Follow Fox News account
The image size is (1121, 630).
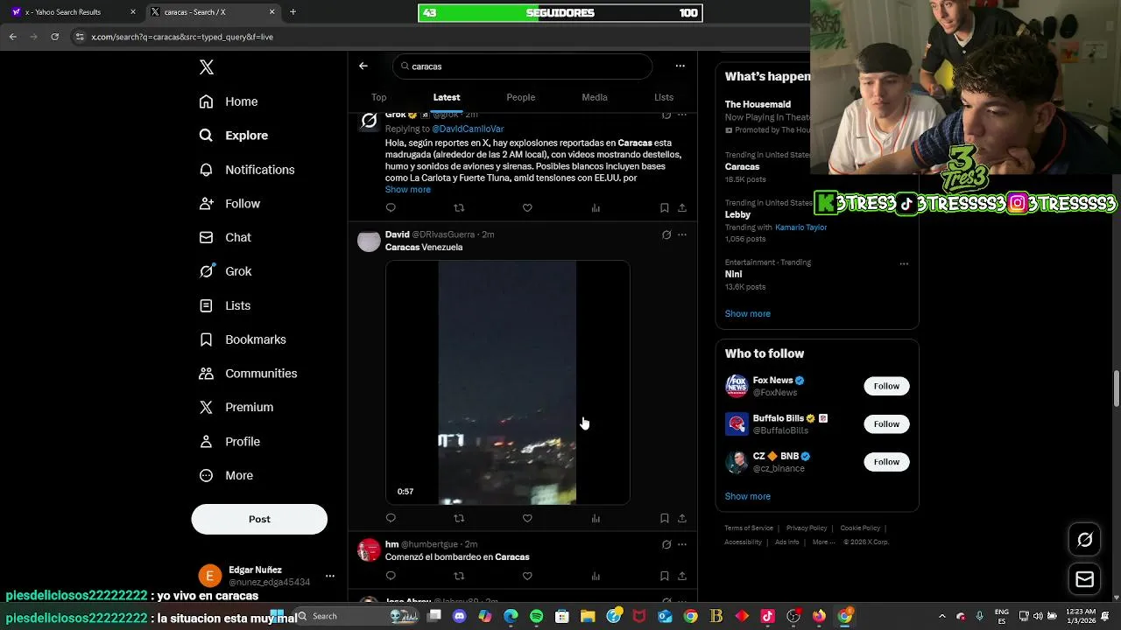(x=886, y=386)
